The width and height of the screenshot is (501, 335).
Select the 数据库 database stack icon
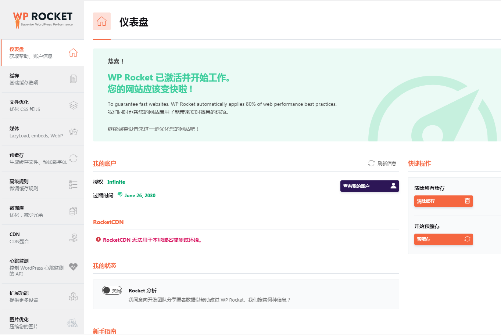coord(73,211)
